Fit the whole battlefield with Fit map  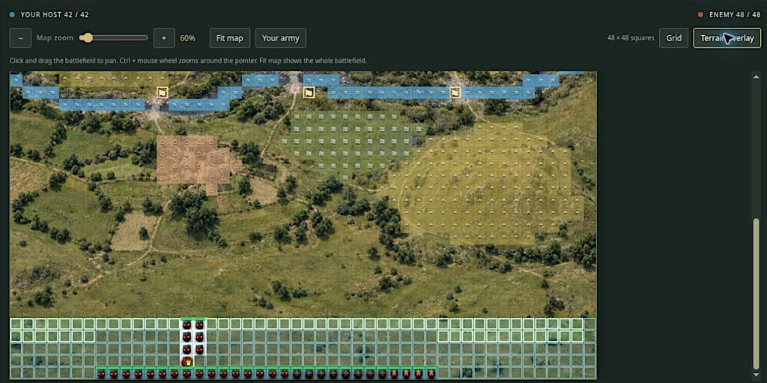click(230, 38)
